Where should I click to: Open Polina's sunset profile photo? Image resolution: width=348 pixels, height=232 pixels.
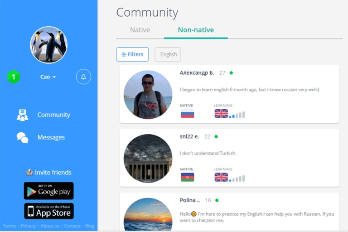148,214
